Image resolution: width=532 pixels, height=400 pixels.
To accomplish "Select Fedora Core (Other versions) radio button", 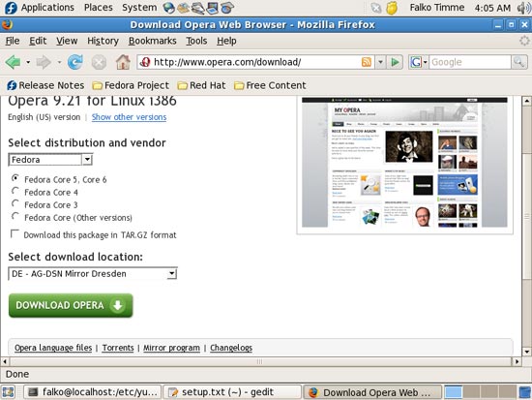I will (15, 216).
